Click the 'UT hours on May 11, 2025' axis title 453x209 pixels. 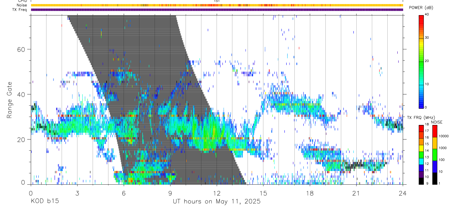coord(217,202)
